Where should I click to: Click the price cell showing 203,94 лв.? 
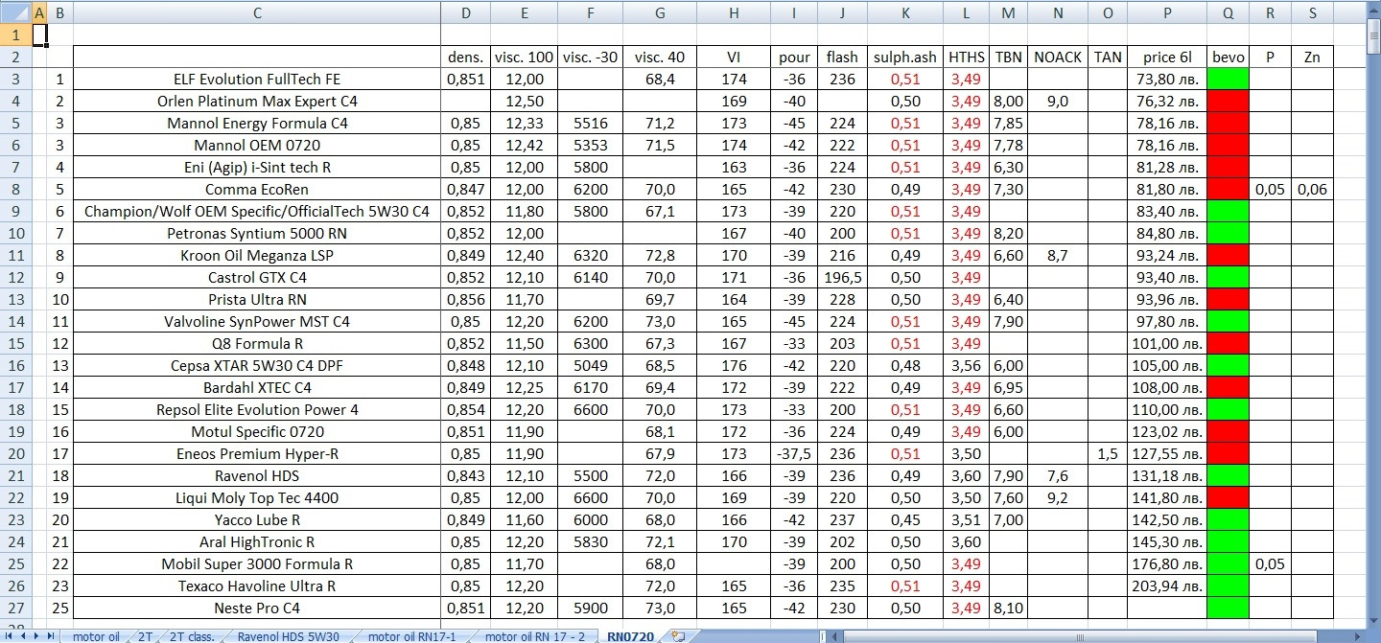pos(1166,586)
